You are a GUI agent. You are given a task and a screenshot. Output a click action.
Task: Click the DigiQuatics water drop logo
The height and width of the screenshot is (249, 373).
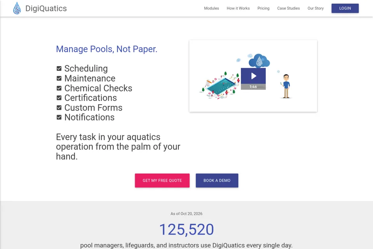coord(17,8)
